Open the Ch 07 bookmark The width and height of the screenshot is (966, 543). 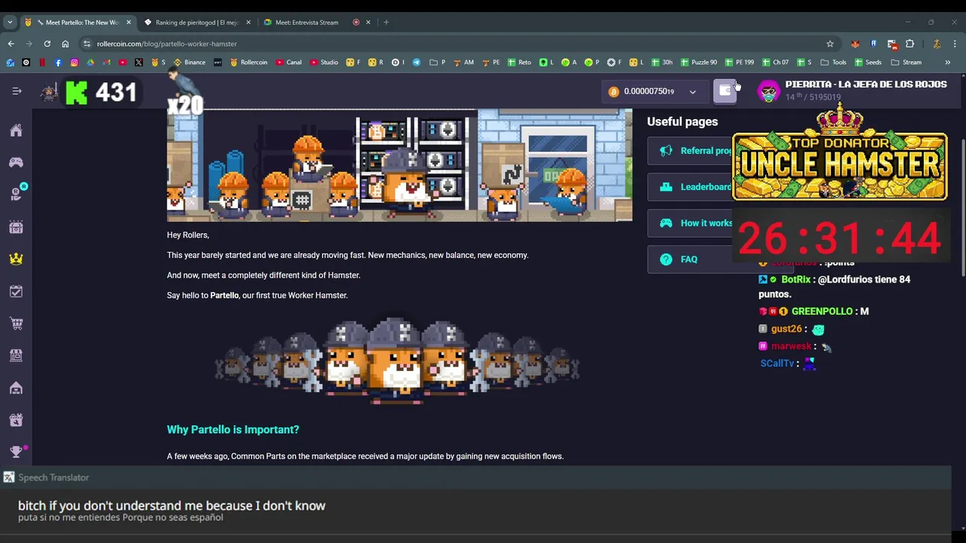coord(775,63)
